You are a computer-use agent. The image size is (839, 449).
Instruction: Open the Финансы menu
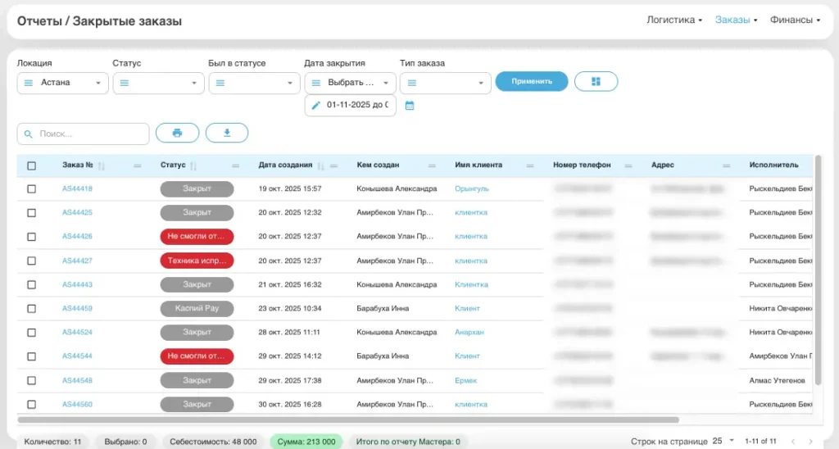(x=795, y=20)
